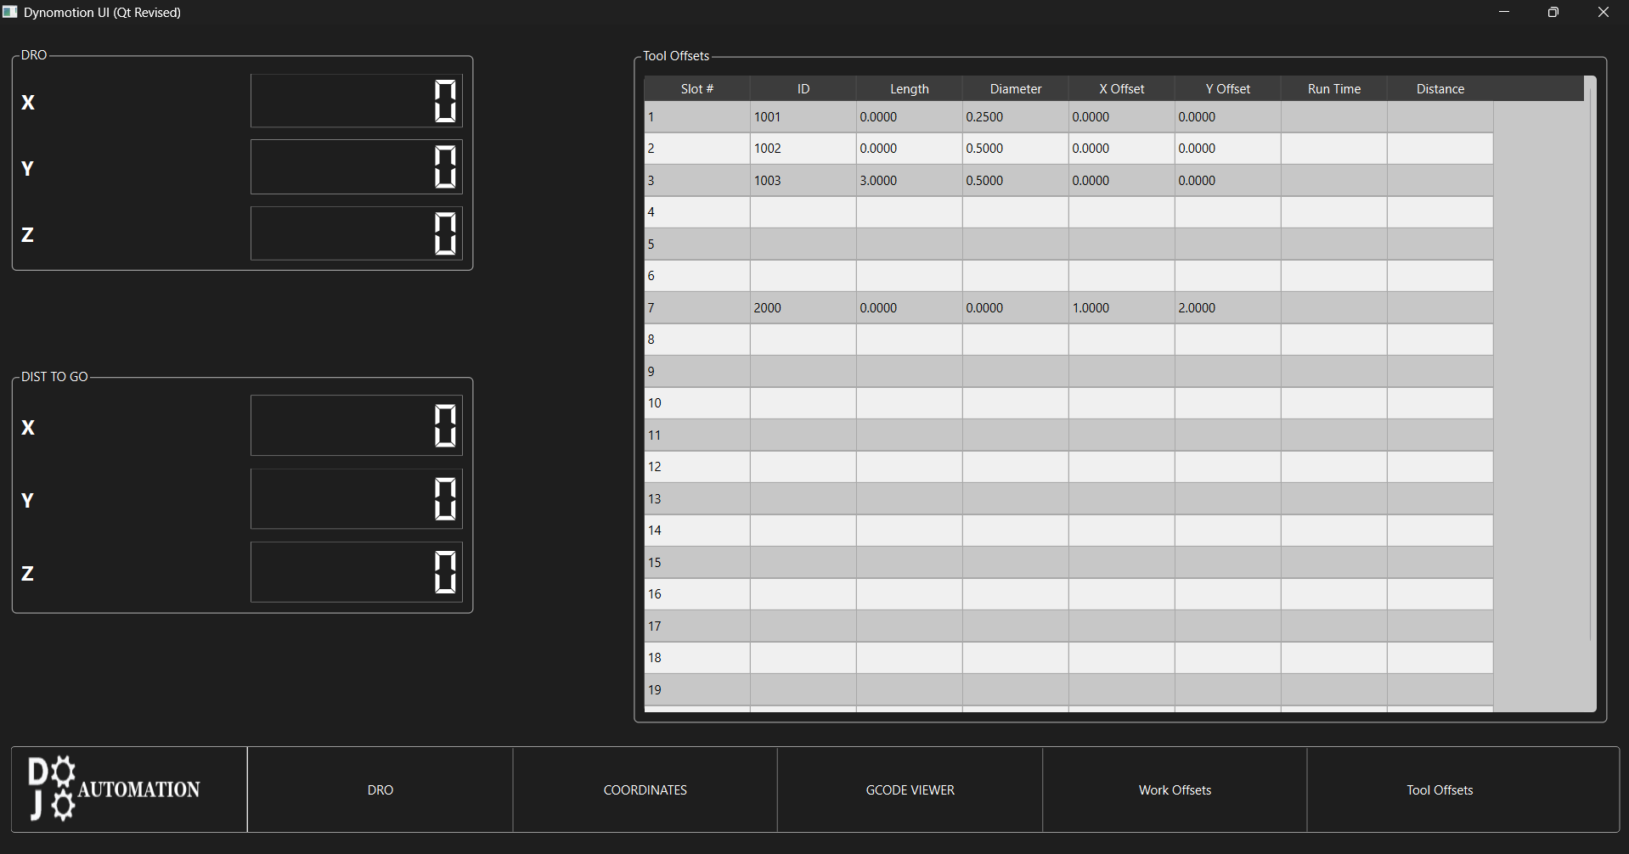This screenshot has height=854, width=1629.
Task: Select the Tool Offsets bottom tab
Action: click(x=1440, y=789)
